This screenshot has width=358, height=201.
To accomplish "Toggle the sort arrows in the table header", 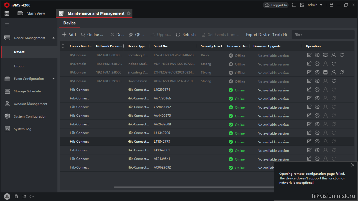I will 63,46.
